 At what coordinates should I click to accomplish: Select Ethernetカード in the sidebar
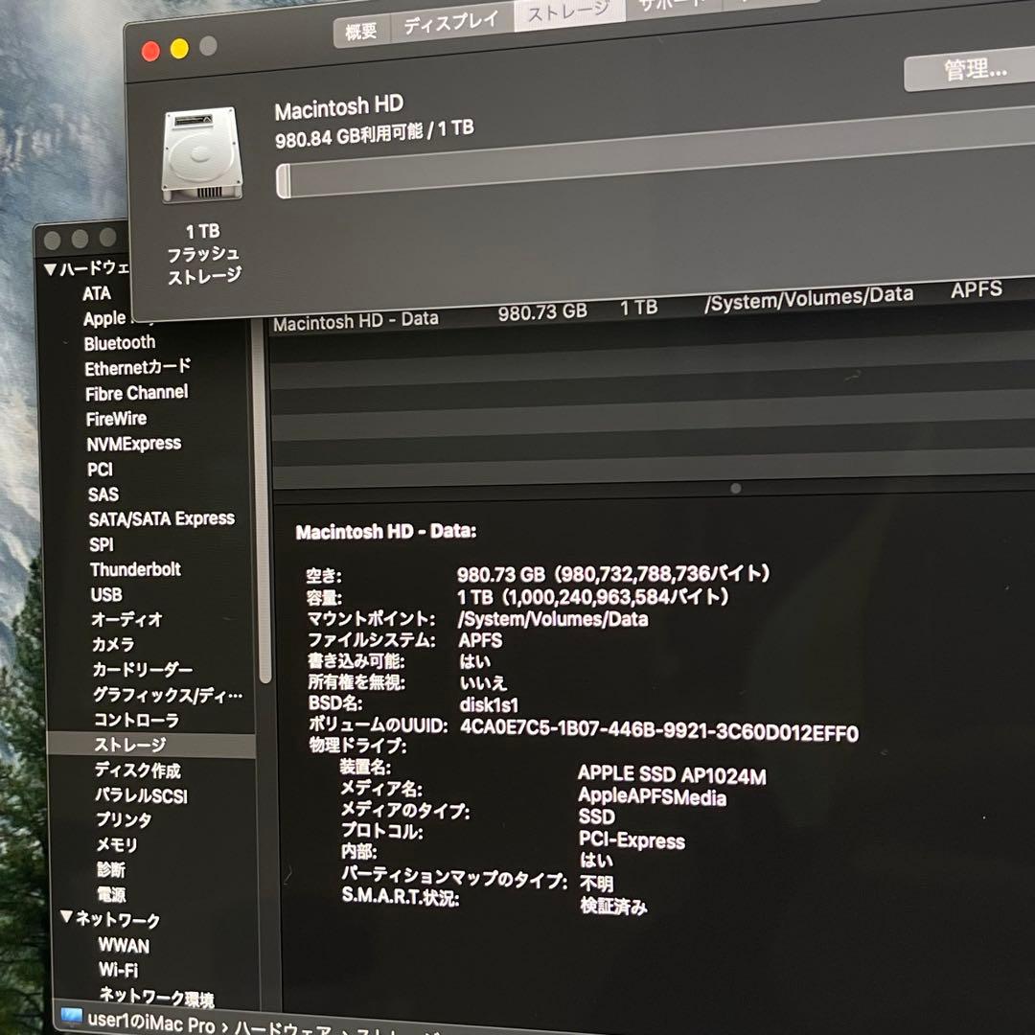coord(137,367)
